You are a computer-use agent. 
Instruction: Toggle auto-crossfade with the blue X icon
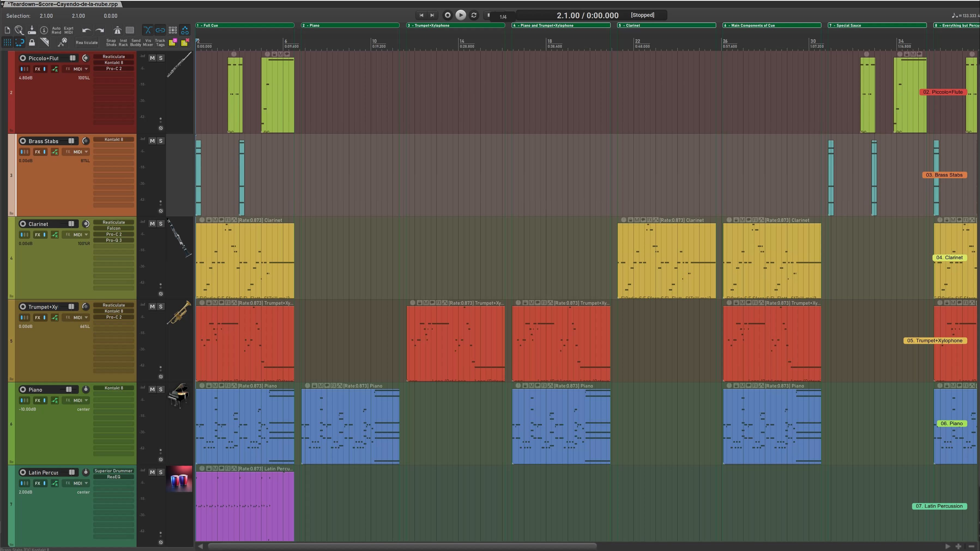tap(147, 30)
